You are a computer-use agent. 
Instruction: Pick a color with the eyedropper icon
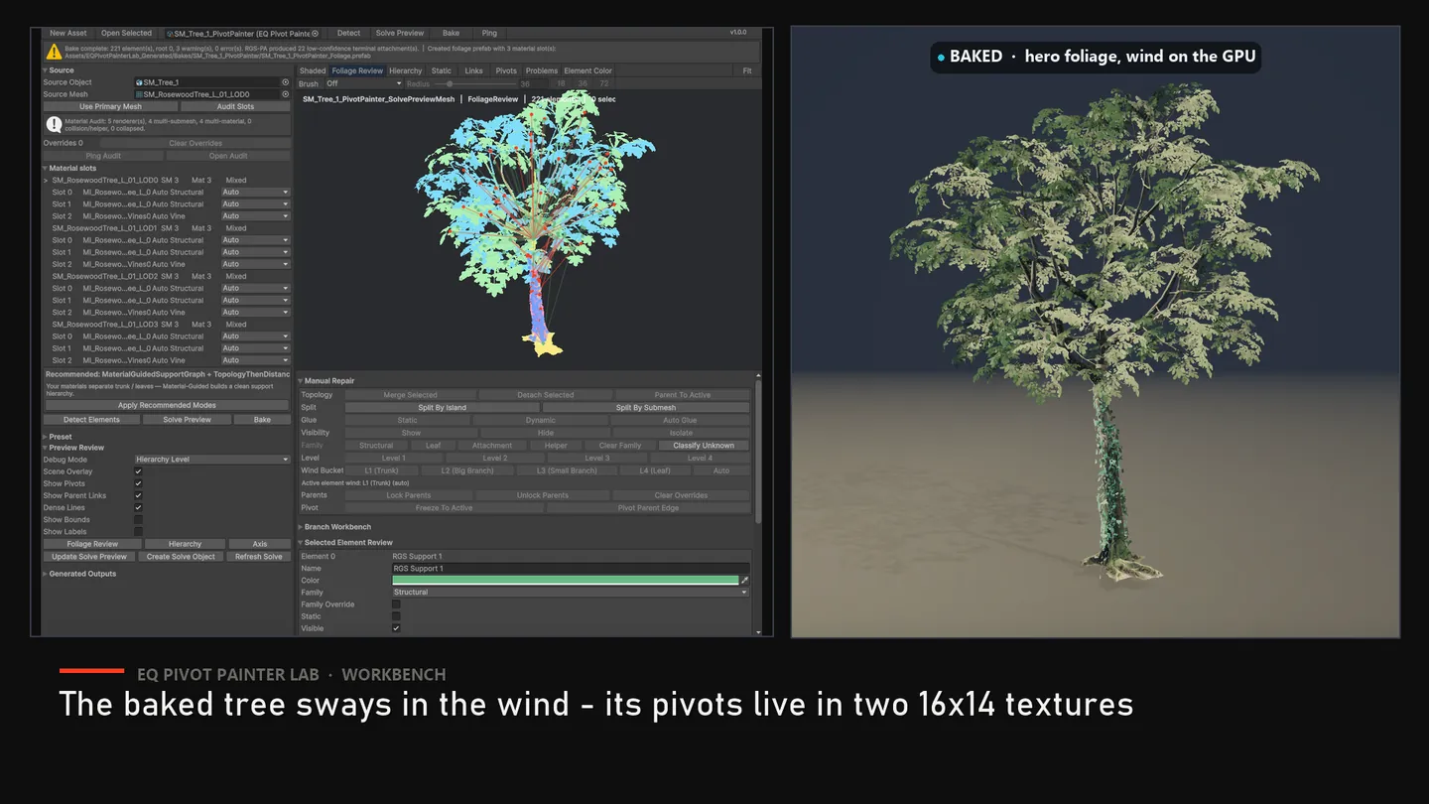point(745,581)
